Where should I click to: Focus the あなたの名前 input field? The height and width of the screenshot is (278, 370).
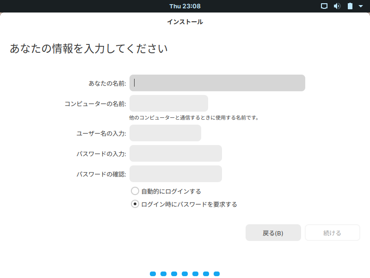217,83
